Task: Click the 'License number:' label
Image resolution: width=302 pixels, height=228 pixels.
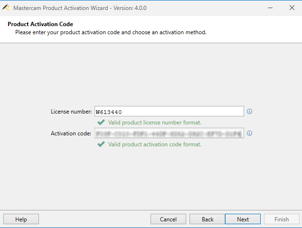Action: [x=71, y=112]
